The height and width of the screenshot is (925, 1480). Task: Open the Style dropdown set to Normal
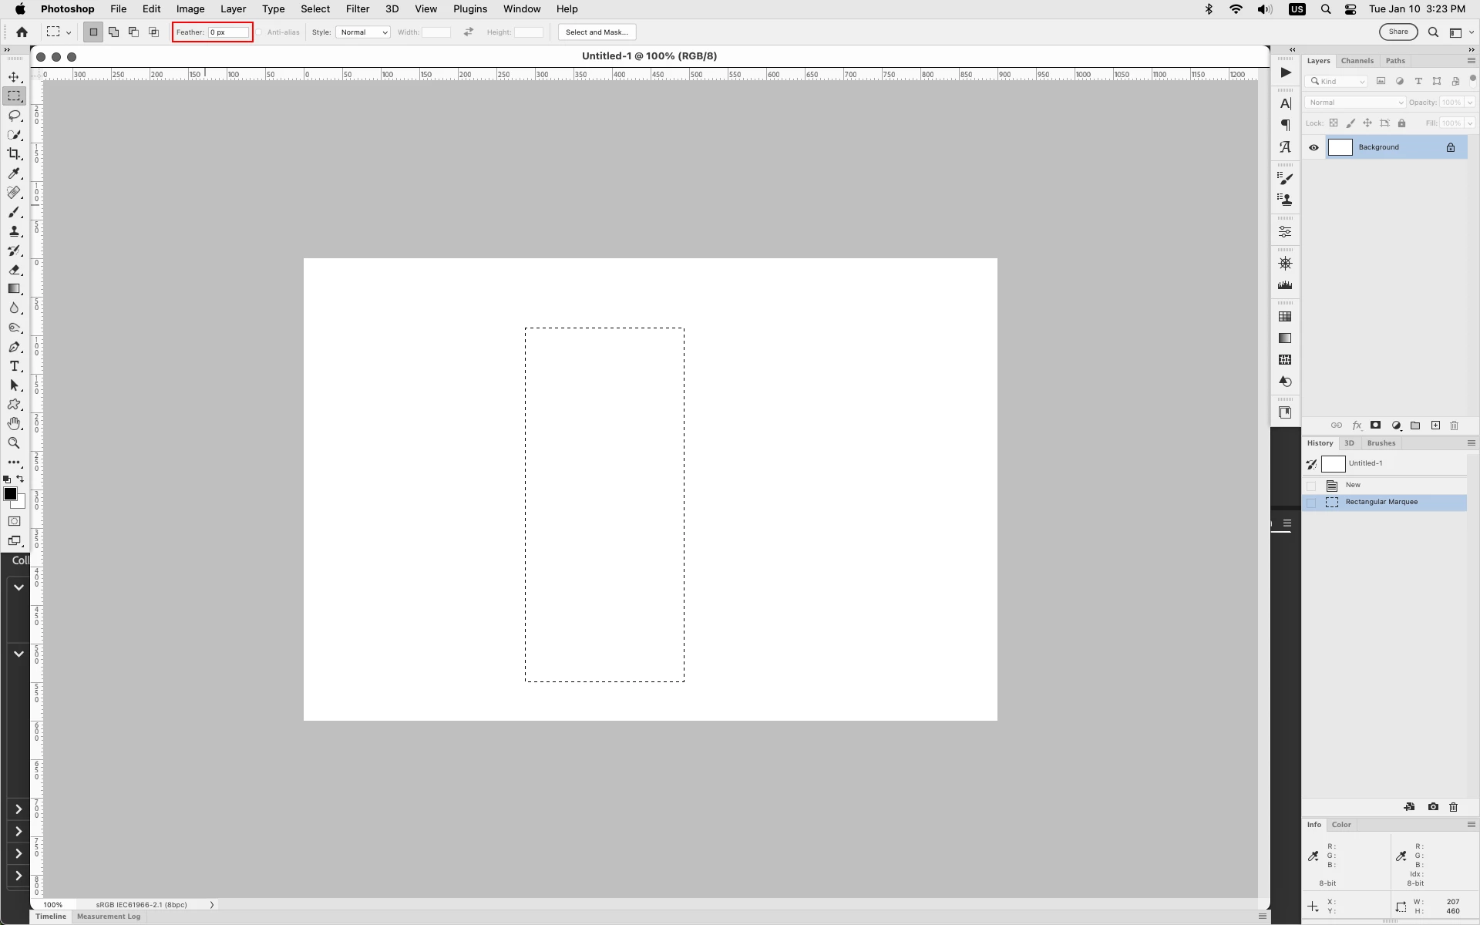(x=363, y=32)
